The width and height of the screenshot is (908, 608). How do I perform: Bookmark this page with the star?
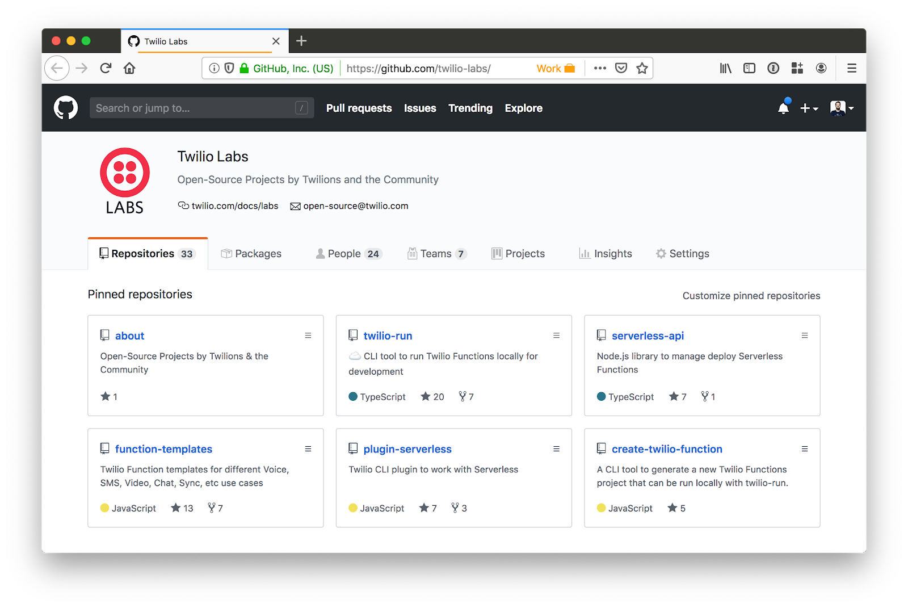(x=642, y=68)
